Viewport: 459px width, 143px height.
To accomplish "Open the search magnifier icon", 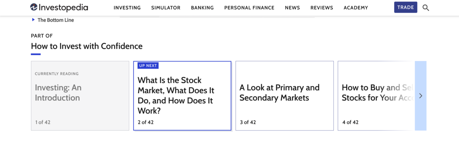I will click(426, 8).
